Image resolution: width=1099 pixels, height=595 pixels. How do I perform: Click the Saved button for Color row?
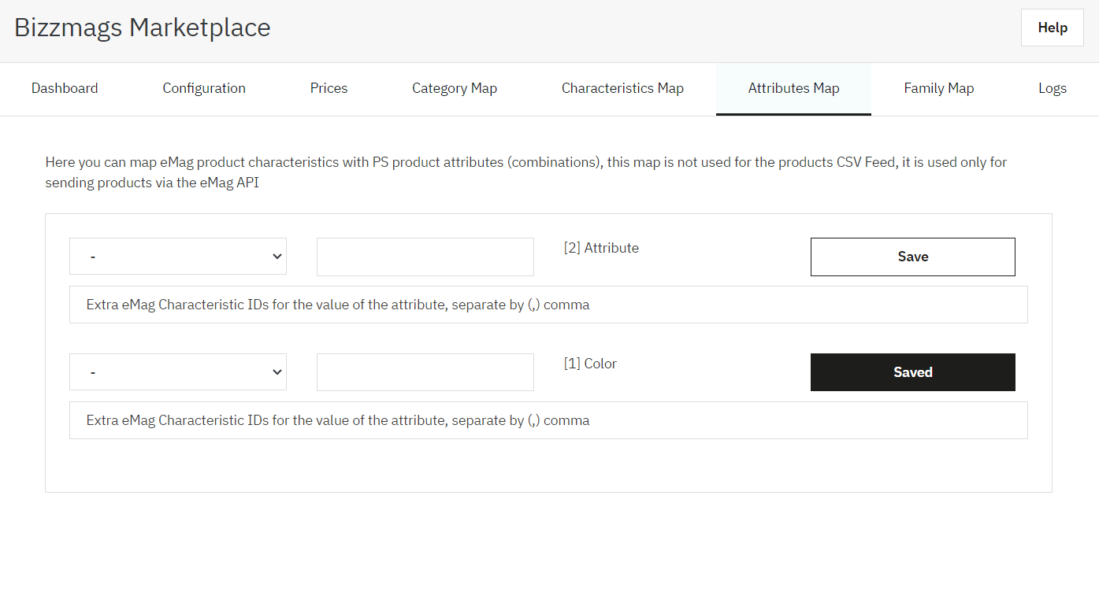913,372
